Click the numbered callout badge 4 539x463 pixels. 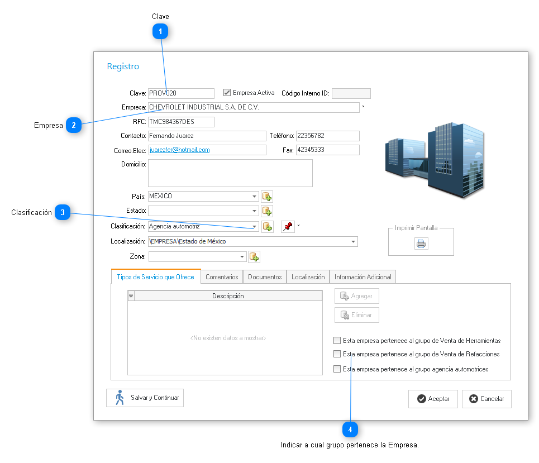(x=350, y=429)
